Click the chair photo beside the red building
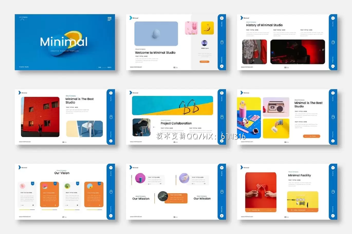 tap(85, 129)
